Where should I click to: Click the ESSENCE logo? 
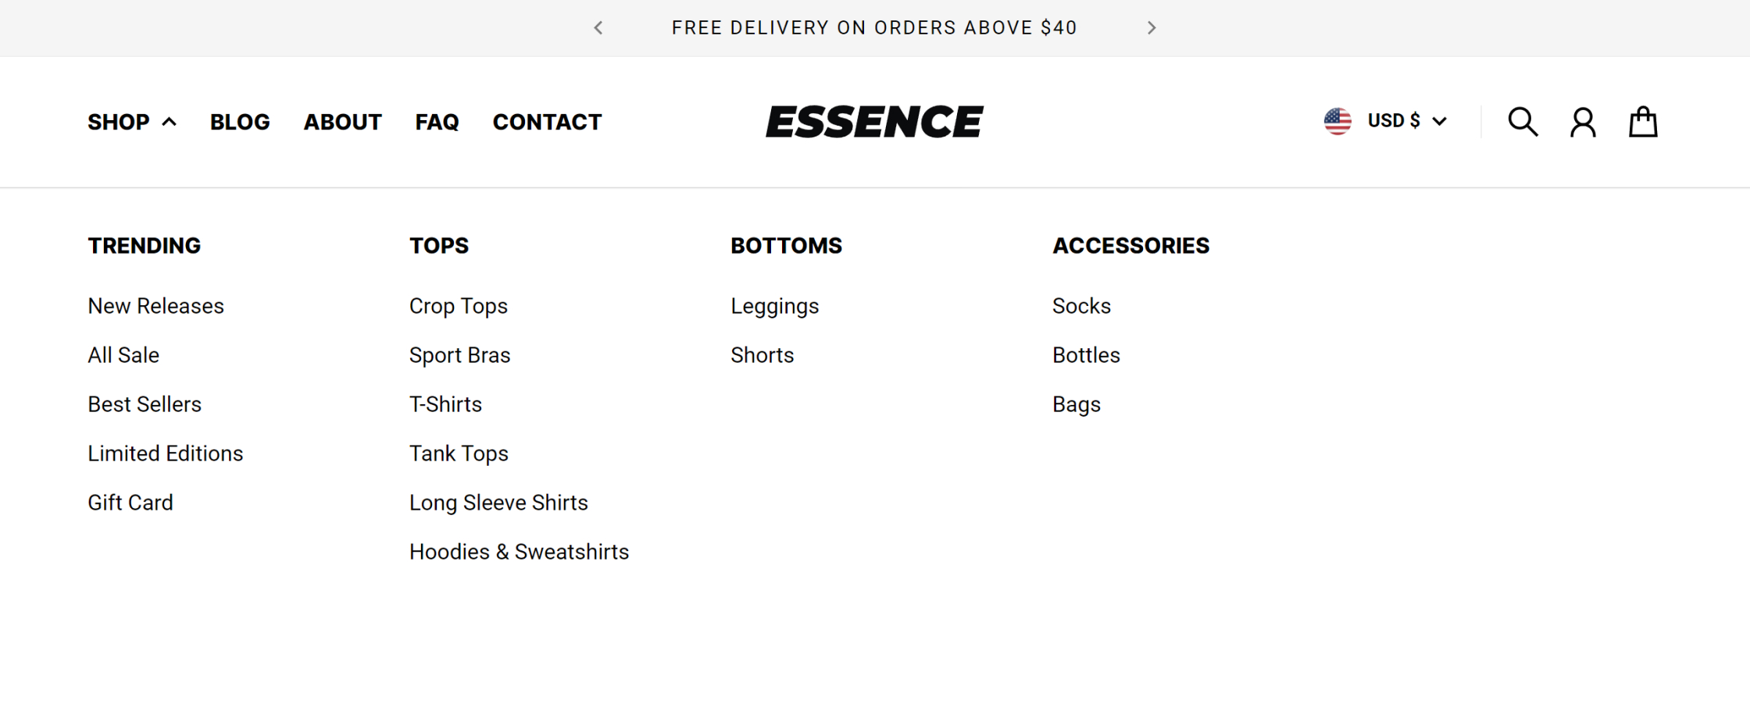click(874, 122)
